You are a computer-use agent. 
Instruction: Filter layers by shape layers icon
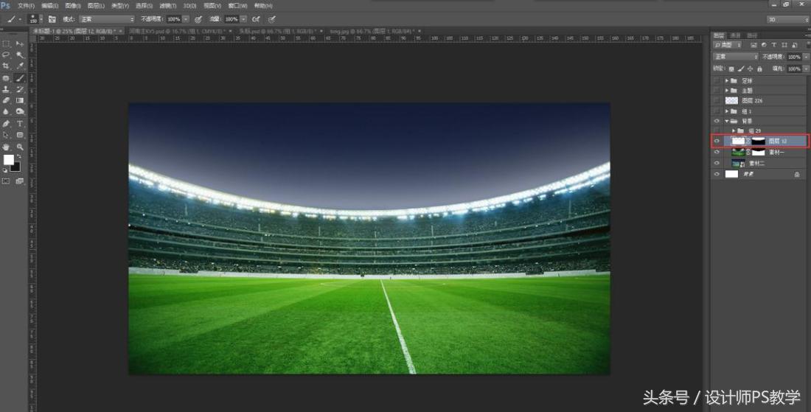click(x=784, y=46)
